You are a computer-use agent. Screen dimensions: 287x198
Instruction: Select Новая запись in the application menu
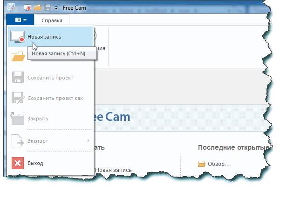coord(50,37)
